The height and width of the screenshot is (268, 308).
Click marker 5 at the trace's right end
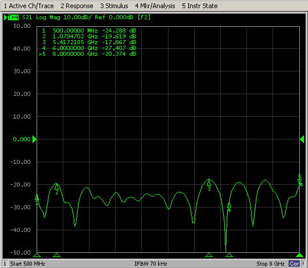[x=299, y=180]
